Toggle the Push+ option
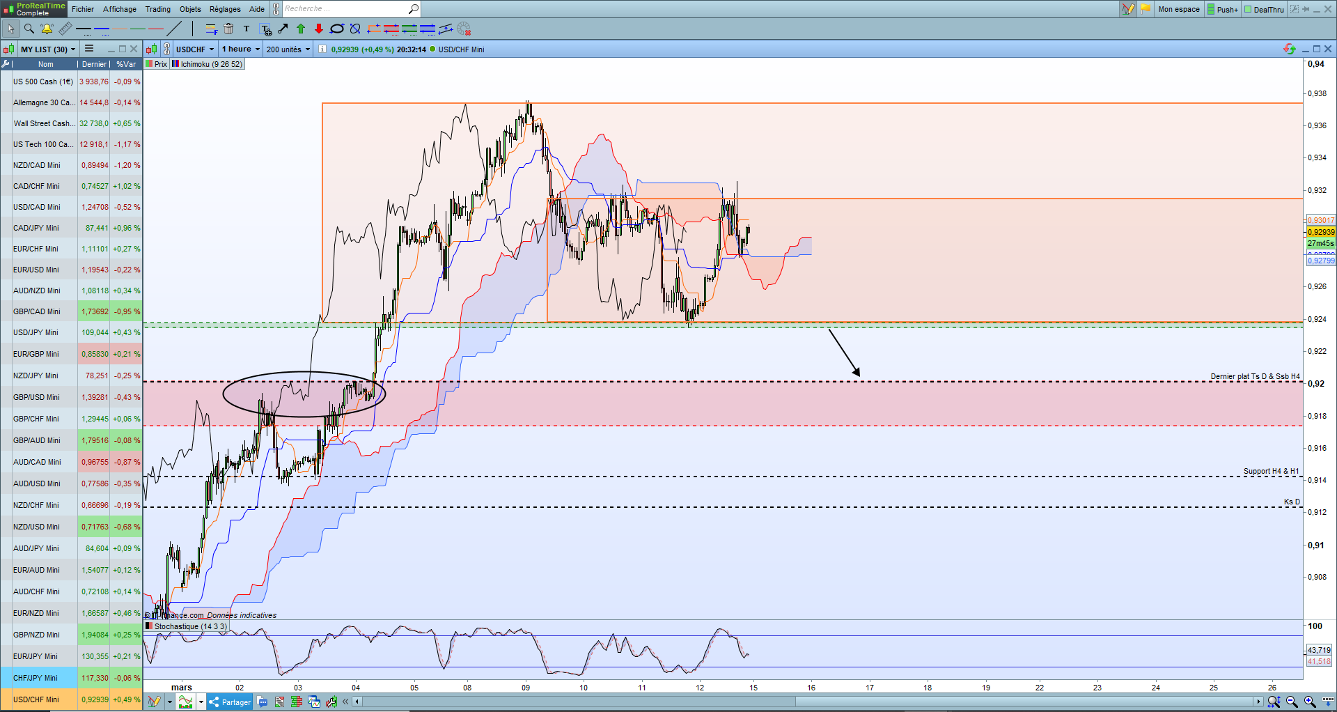The height and width of the screenshot is (712, 1337). click(1223, 9)
